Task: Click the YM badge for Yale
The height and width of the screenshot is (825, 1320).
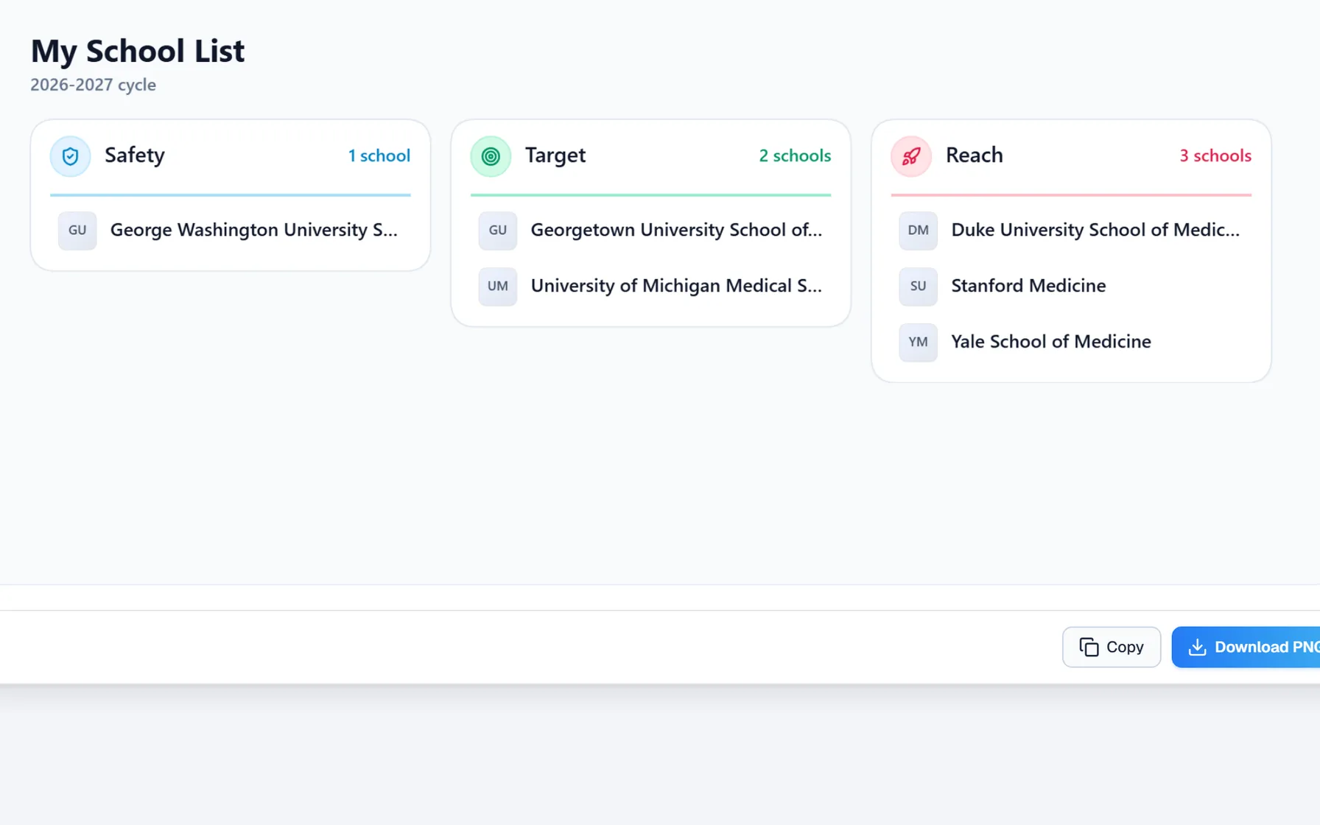Action: click(919, 343)
